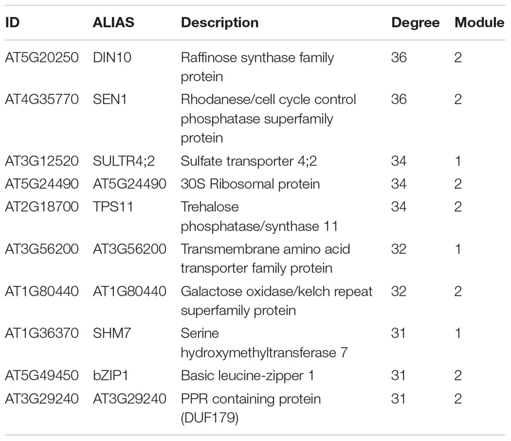Click gene ID AT5G49450
The image size is (511, 441).
pyautogui.click(x=42, y=376)
